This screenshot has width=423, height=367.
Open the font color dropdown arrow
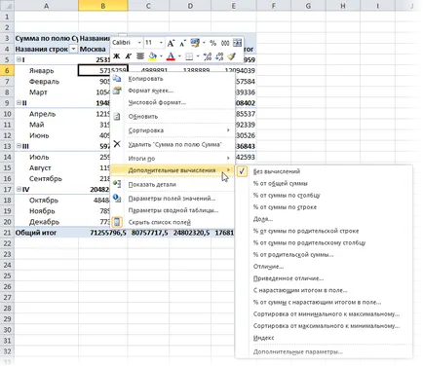tap(179, 56)
